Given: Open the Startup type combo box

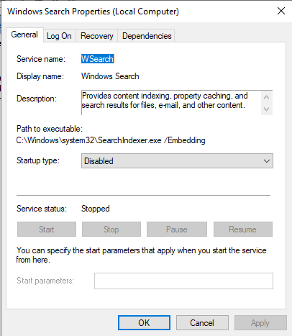Looking at the screenshot, I should [x=177, y=161].
